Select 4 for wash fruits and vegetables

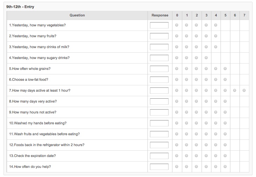[x=215, y=134]
